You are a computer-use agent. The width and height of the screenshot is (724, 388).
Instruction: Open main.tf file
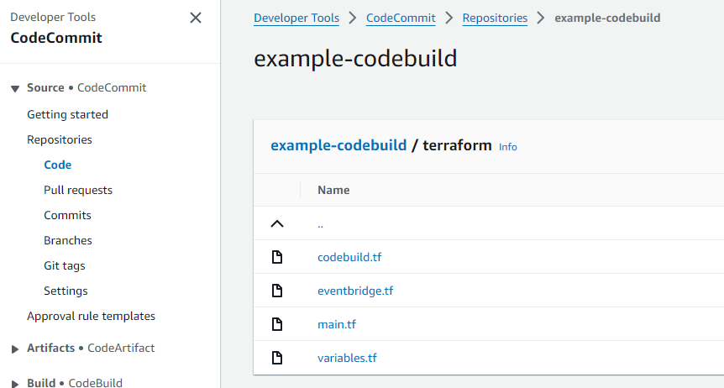click(337, 324)
